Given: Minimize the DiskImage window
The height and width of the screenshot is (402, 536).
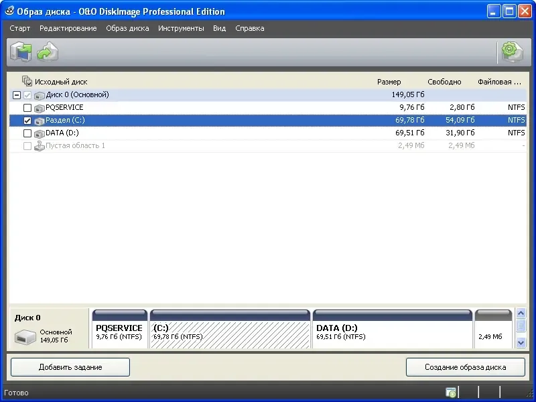Looking at the screenshot, I should [x=493, y=11].
